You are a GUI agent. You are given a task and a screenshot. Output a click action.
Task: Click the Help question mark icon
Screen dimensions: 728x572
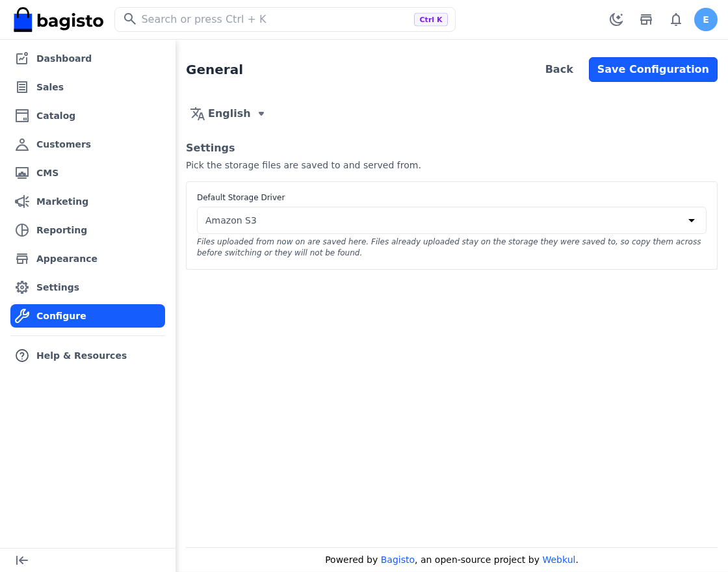pos(22,356)
